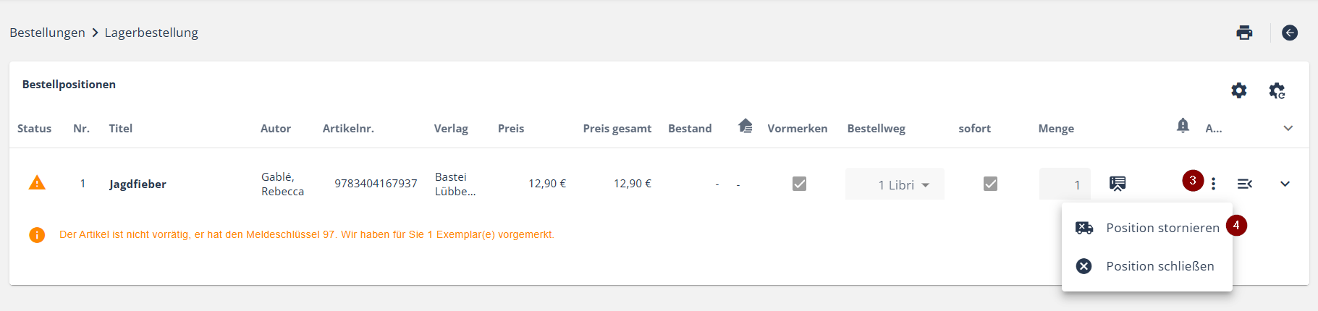This screenshot has width=1318, height=311.
Task: Click the gear with refresh icon
Action: [1277, 90]
